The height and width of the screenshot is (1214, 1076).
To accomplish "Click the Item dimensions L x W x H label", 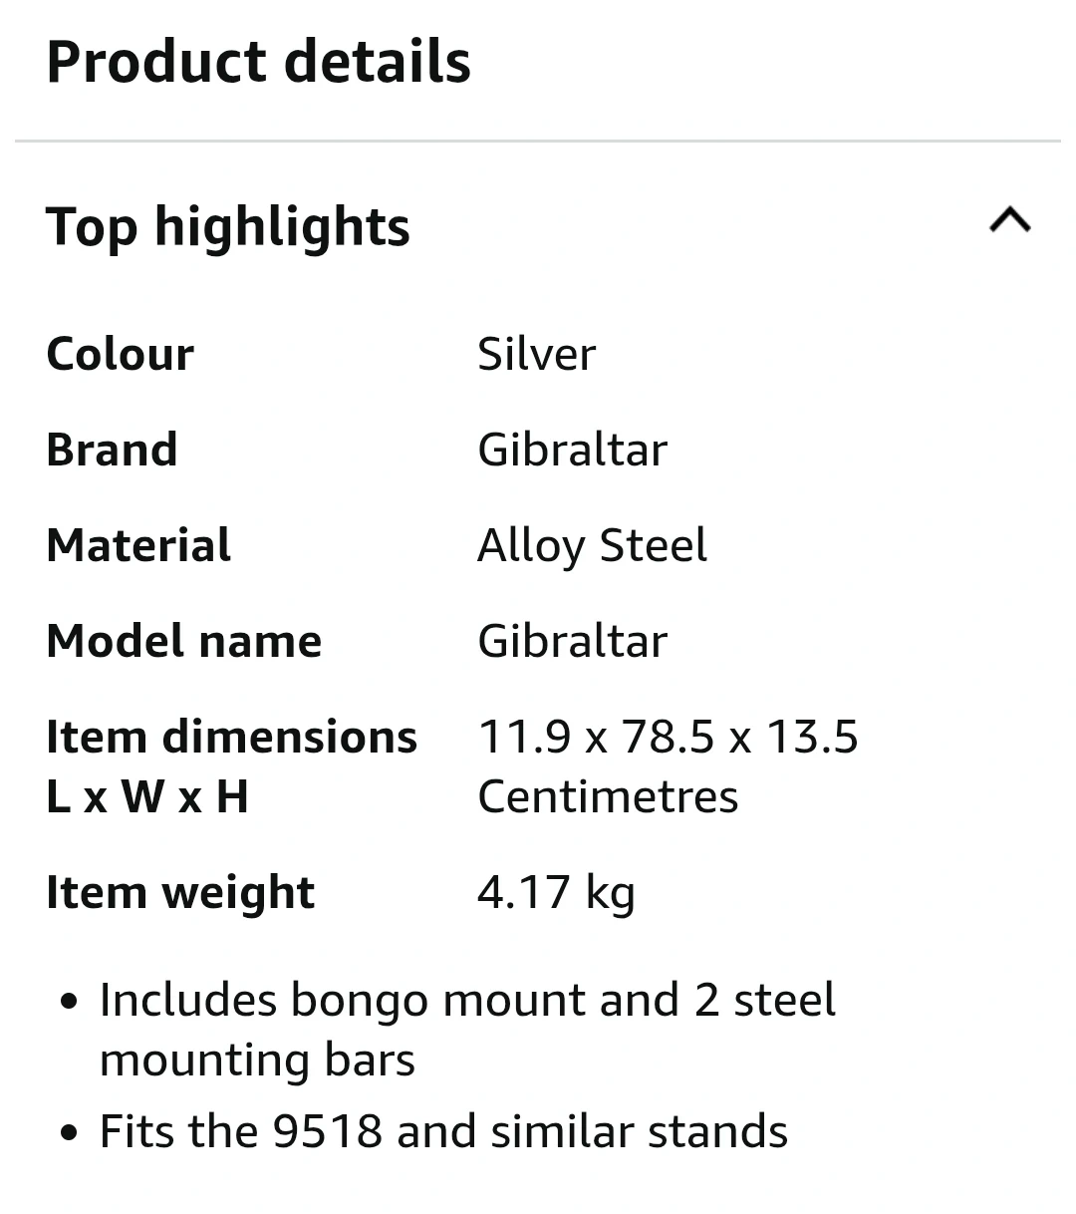I will click(231, 765).
